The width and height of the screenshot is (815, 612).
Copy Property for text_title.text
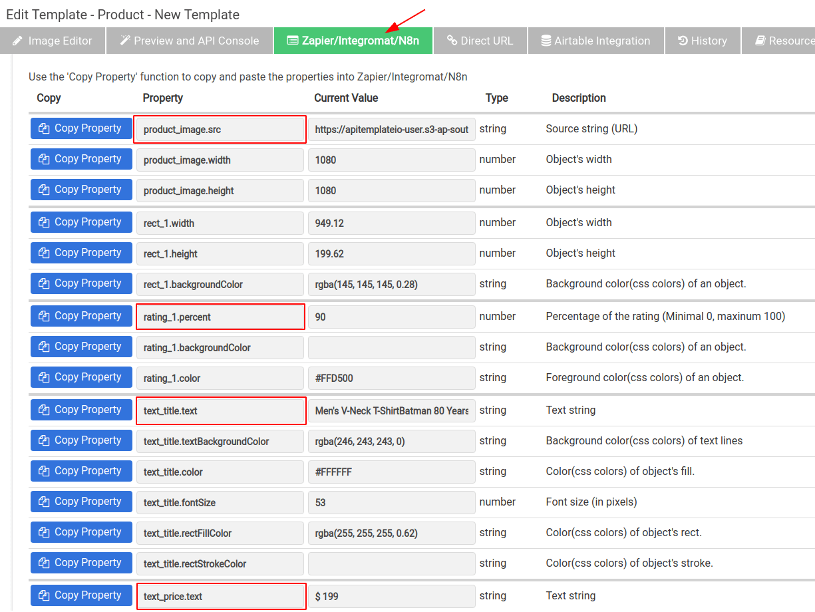81,410
